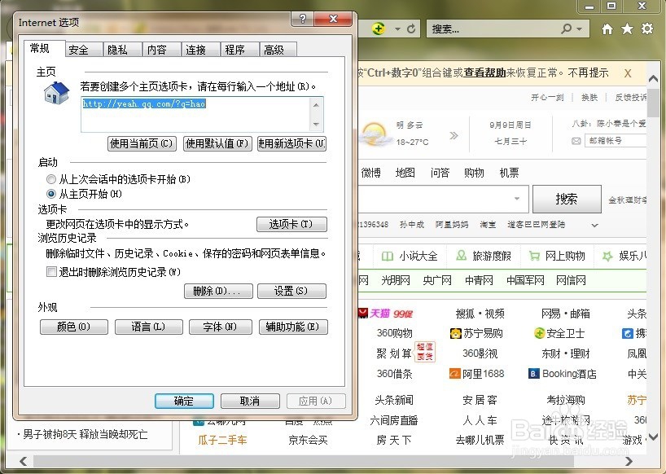Open the IE Tools gear icon

tap(647, 29)
